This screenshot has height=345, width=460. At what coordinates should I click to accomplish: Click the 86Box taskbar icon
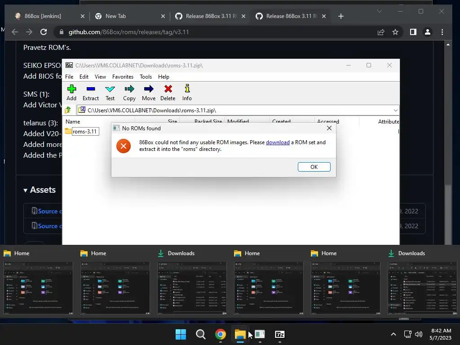(260, 334)
